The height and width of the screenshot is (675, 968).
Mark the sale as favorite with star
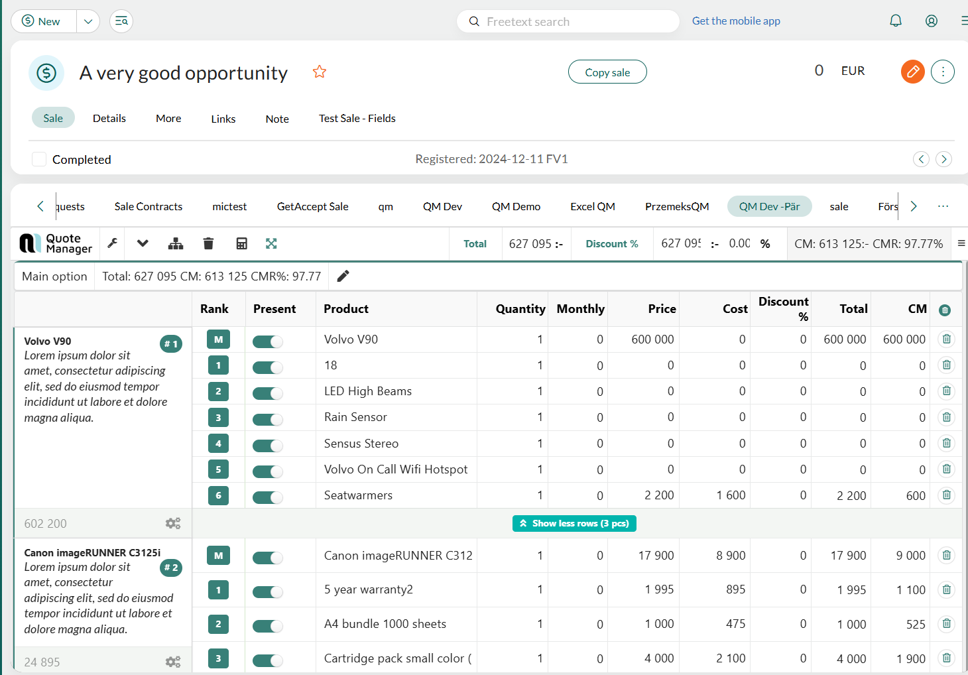coord(320,72)
